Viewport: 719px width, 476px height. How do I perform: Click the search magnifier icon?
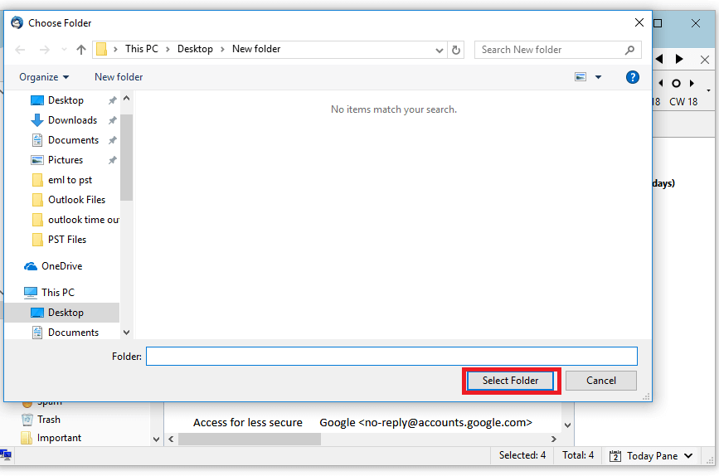(x=630, y=50)
